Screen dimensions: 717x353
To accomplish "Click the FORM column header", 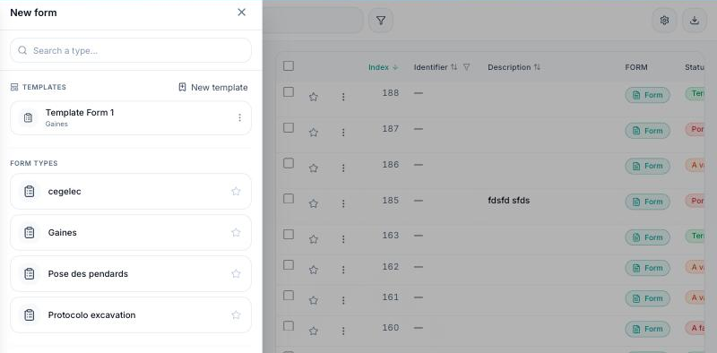I will (636, 67).
